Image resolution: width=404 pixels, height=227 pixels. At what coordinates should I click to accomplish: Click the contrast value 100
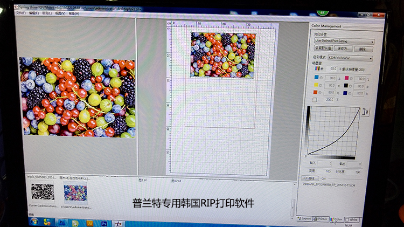[x=358, y=172]
